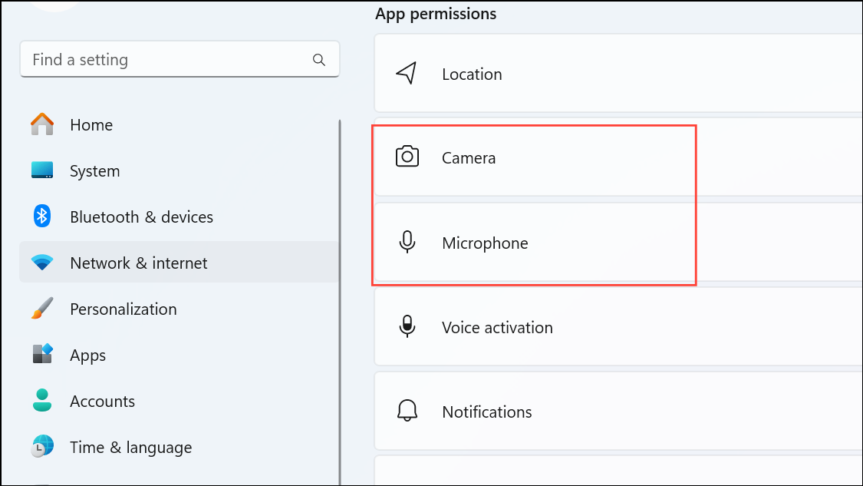Click the Bluetooth icon in sidebar
This screenshot has width=863, height=486.
pos(42,217)
